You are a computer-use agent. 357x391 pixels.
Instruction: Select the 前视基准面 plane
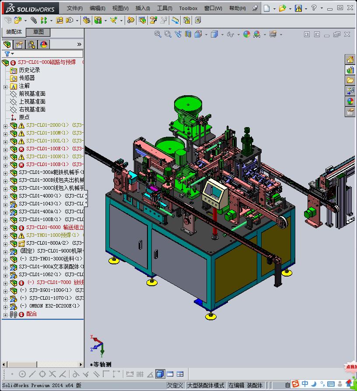pyautogui.click(x=32, y=94)
